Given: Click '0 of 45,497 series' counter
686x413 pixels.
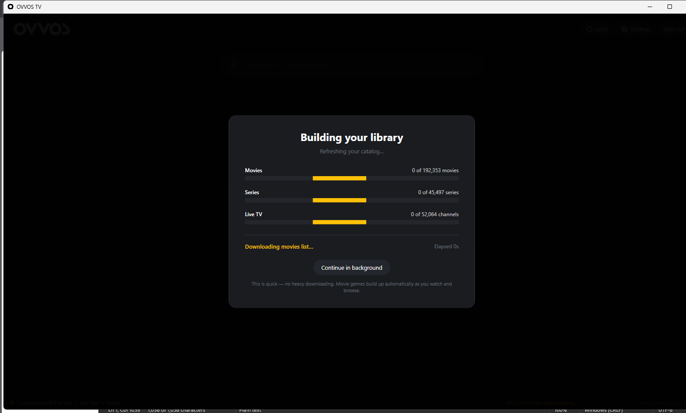Looking at the screenshot, I should click(x=438, y=192).
